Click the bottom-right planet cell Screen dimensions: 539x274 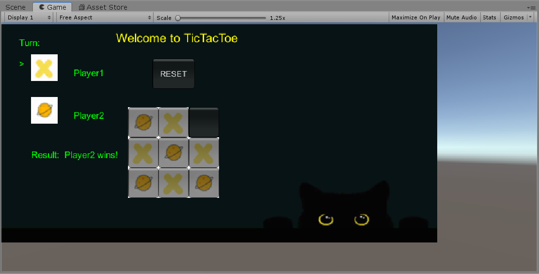(x=204, y=183)
